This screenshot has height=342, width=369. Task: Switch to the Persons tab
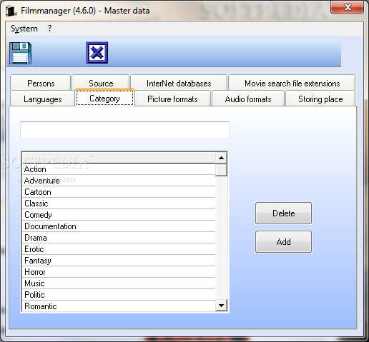point(41,83)
